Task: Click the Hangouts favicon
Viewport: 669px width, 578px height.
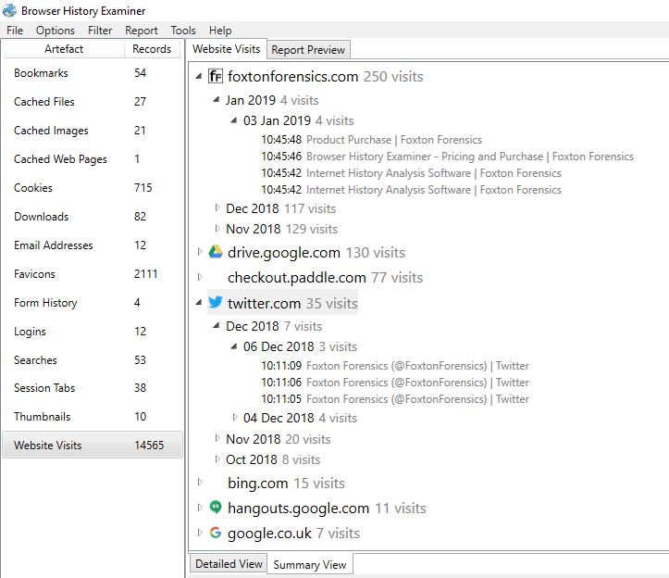Action: point(216,508)
